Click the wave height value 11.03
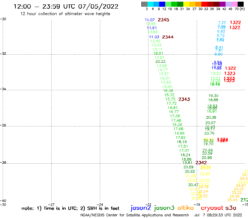248x218 pixels. click(154, 37)
